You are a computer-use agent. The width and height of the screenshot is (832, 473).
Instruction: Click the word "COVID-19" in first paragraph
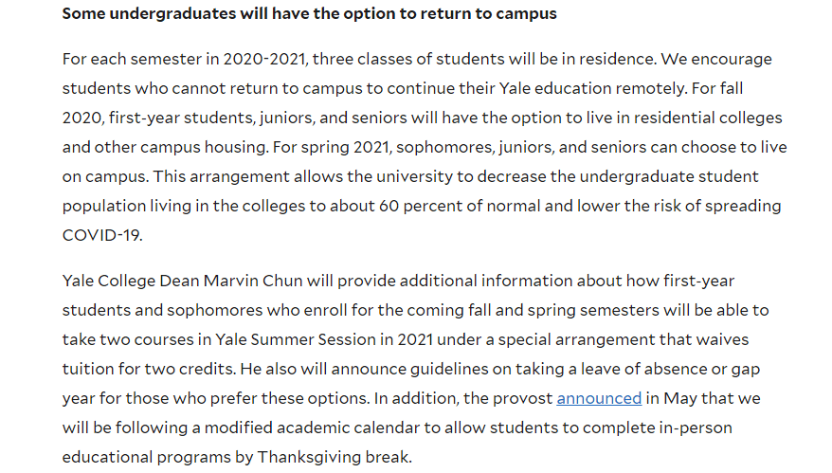pyautogui.click(x=100, y=235)
